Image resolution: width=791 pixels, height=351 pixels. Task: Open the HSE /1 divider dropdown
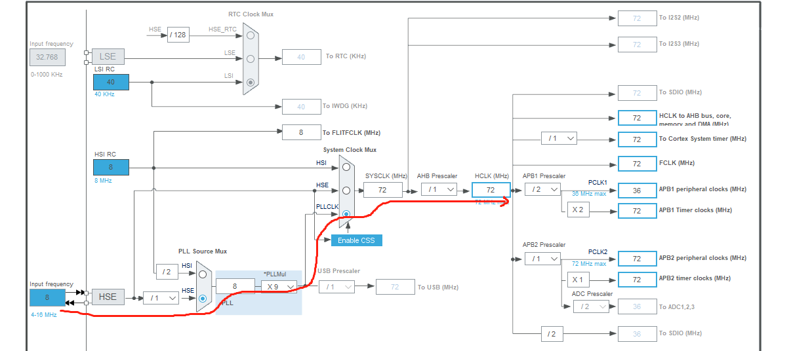click(161, 297)
